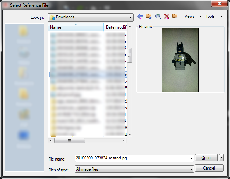
Task: Click the Downloads folder icon in Look in
Action: pyautogui.click(x=52, y=17)
